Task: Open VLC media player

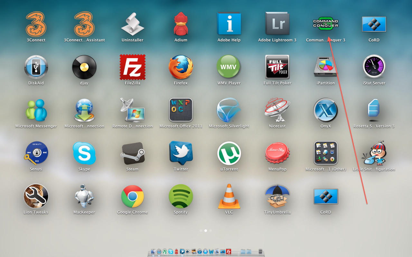Action: coord(229,196)
